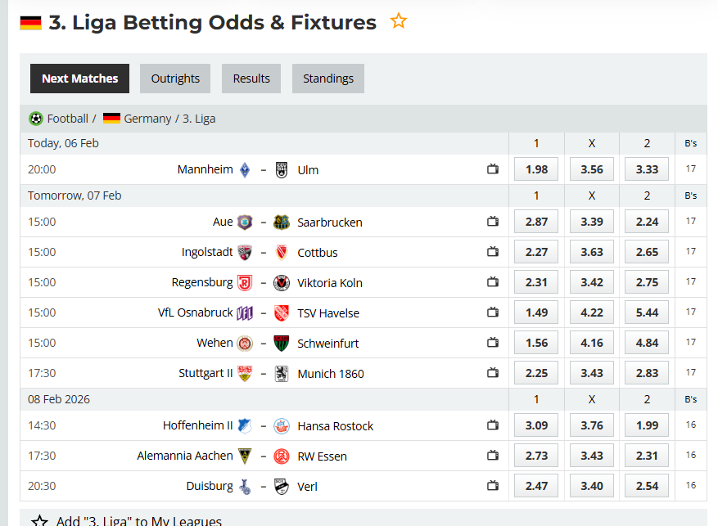Select the 1.98 home win odds for Mannheim
718x526 pixels.
point(535,169)
